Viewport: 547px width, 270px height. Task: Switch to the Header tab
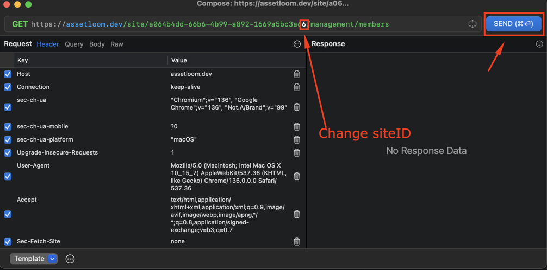(48, 44)
